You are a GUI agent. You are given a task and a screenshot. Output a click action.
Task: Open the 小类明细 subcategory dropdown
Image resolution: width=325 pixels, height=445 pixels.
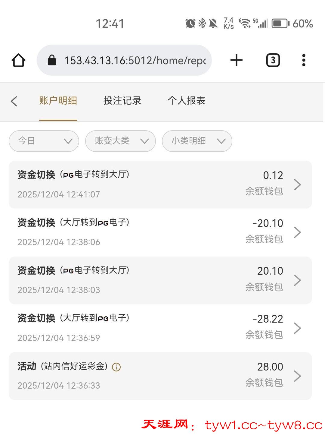tap(197, 141)
